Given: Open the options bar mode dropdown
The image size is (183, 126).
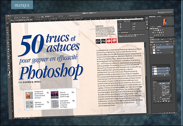Looking at the screenshot, I should pyautogui.click(x=48, y=17).
